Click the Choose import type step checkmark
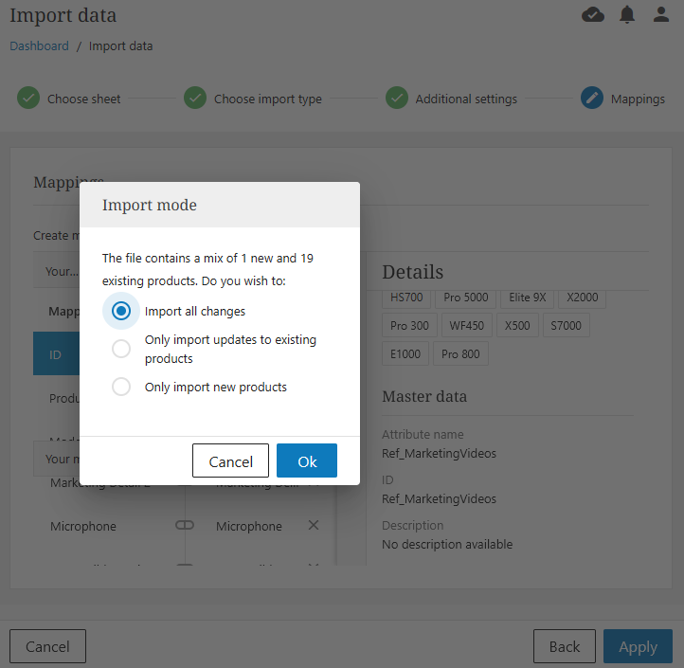Viewport: 684px width, 668px height. (x=195, y=99)
